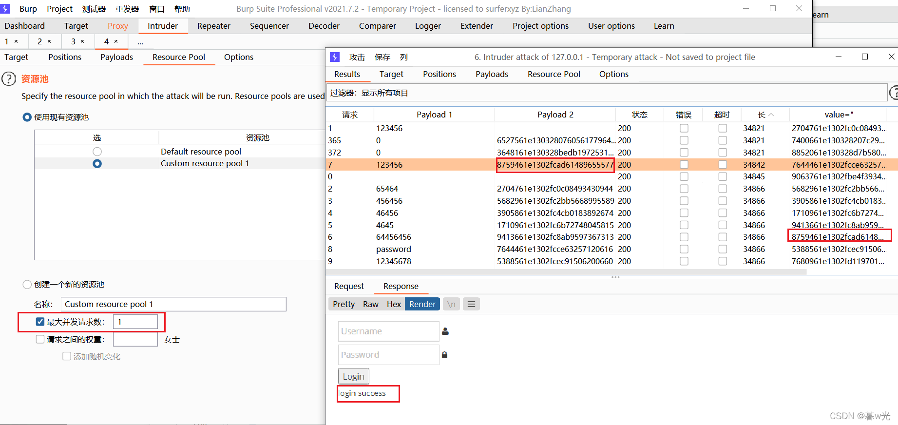Image resolution: width=898 pixels, height=425 pixels.
Task: Click the Login button in rendered response
Action: point(354,376)
